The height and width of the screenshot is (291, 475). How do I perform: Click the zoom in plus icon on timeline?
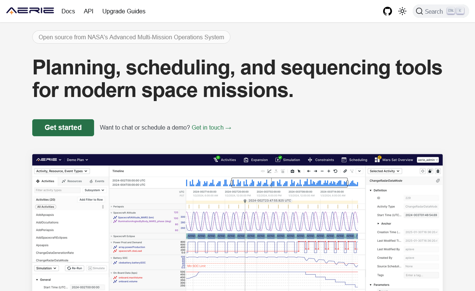point(329,171)
